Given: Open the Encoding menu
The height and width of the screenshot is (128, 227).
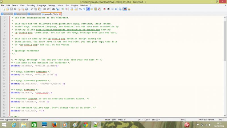Looking at the screenshot, I should point(31,5).
